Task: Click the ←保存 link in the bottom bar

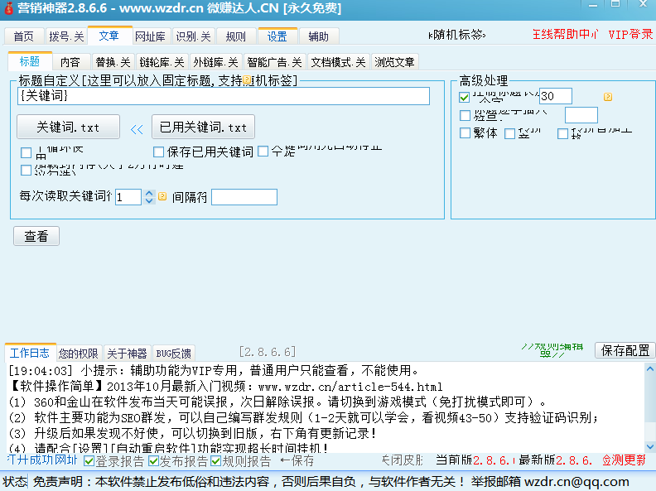Action: pos(297,461)
